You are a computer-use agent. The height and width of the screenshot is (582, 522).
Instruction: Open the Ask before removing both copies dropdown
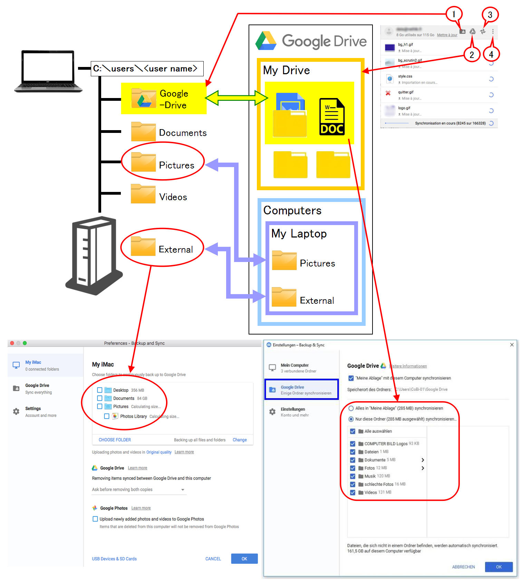click(139, 489)
